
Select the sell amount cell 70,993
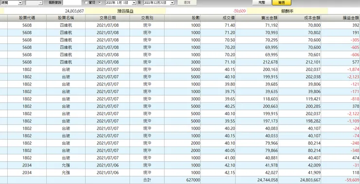click(257, 33)
